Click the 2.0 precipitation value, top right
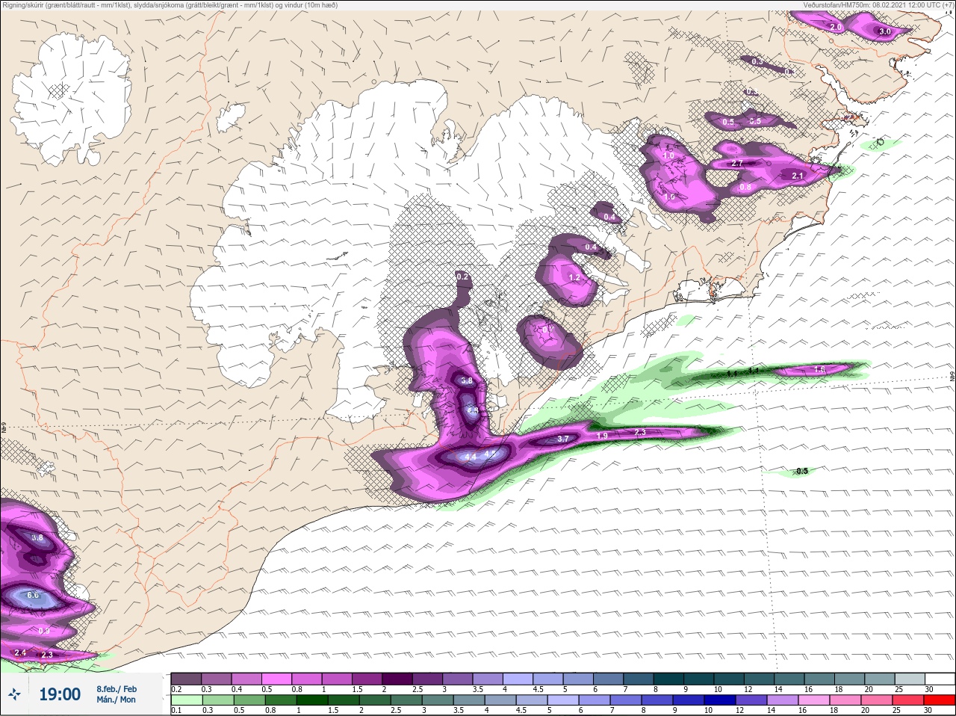 (x=836, y=27)
